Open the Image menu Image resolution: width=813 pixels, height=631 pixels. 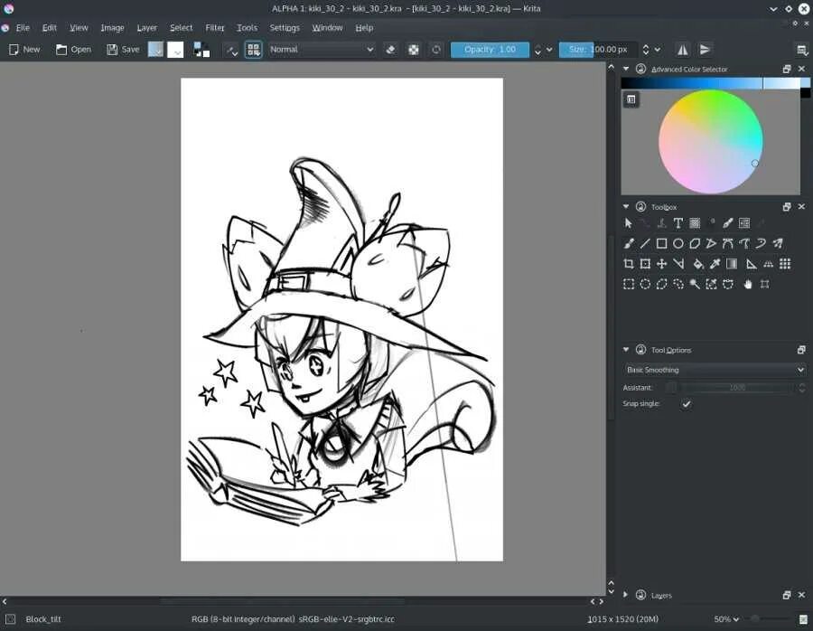(x=112, y=27)
